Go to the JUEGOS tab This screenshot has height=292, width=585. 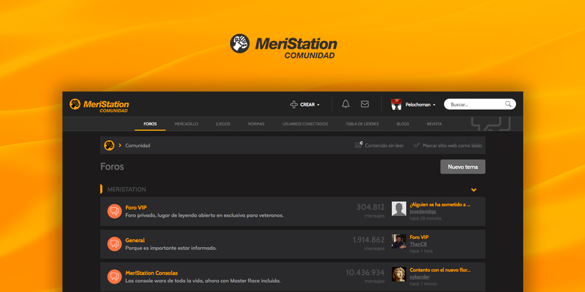point(223,124)
